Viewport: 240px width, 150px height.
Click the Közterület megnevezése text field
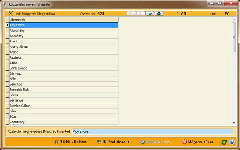(x=153, y=132)
